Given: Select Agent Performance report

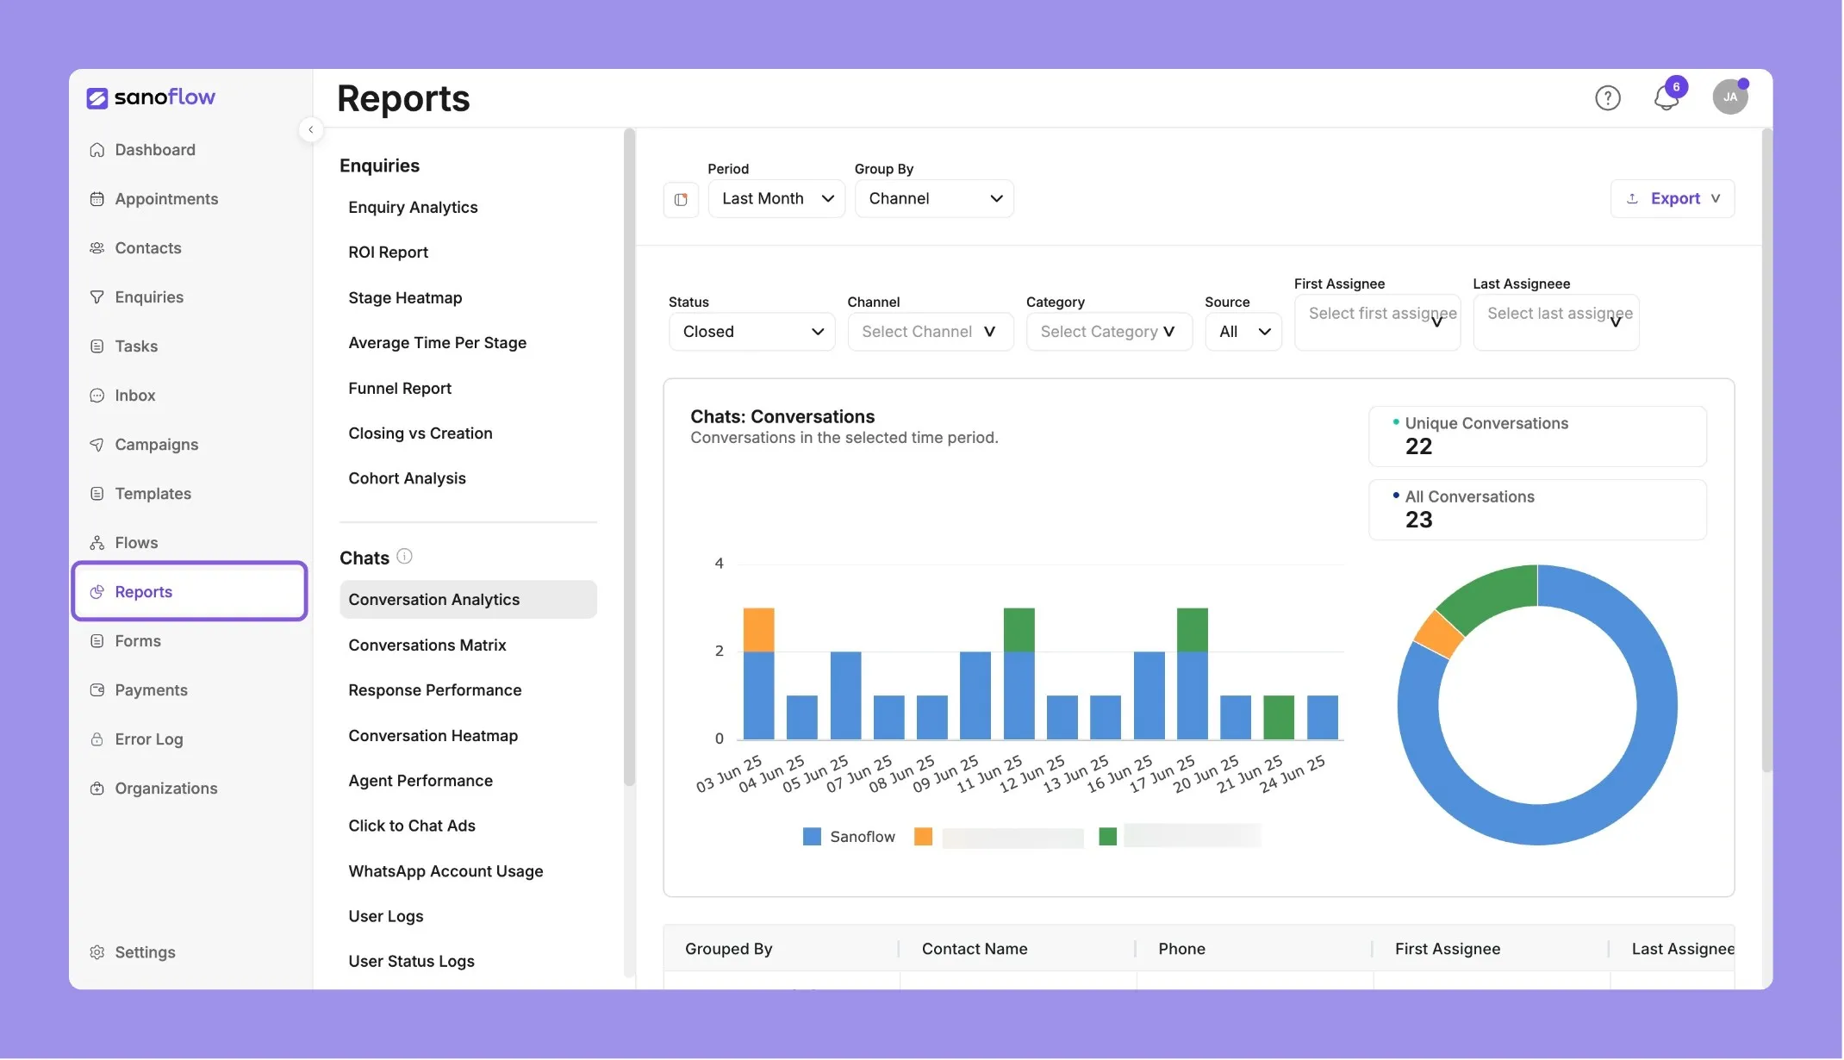Looking at the screenshot, I should [x=421, y=781].
